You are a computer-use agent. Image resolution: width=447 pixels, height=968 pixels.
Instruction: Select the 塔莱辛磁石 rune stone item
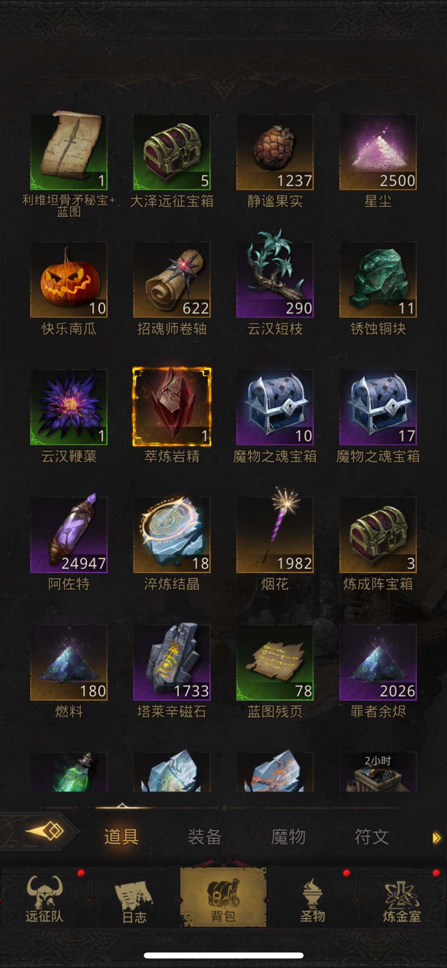(172, 662)
